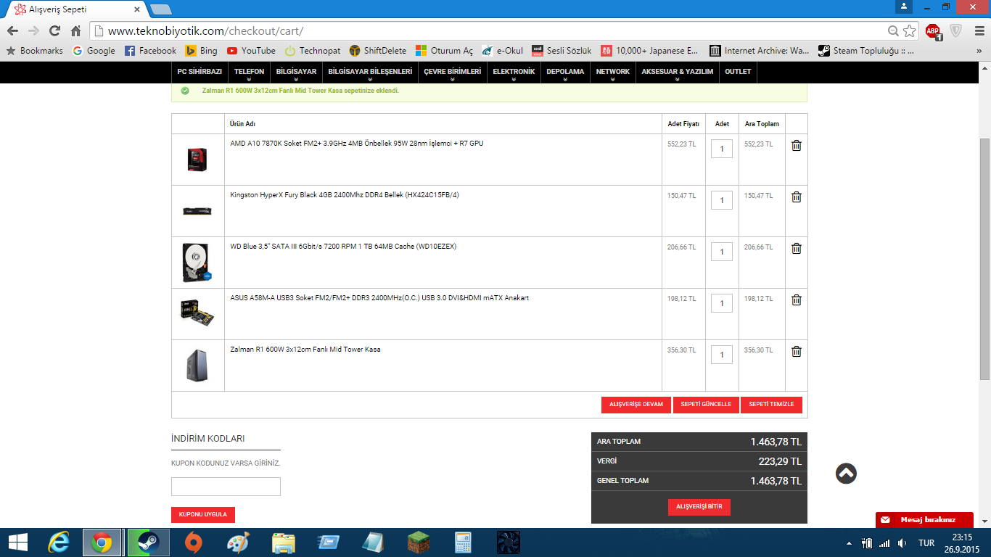This screenshot has width=991, height=557.
Task: Delete the AMD A10 7870K item from cart
Action: pyautogui.click(x=796, y=145)
